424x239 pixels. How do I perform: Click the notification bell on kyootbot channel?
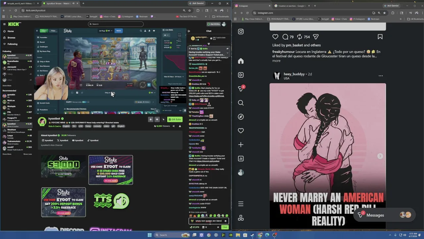click(x=150, y=119)
